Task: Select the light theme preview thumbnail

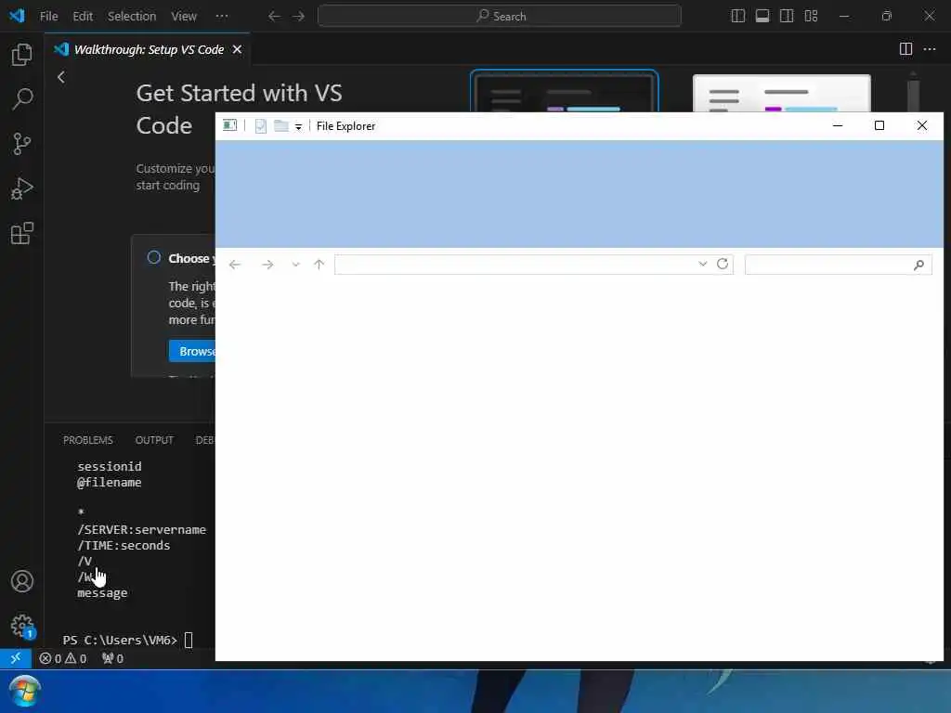Action: [x=782, y=94]
